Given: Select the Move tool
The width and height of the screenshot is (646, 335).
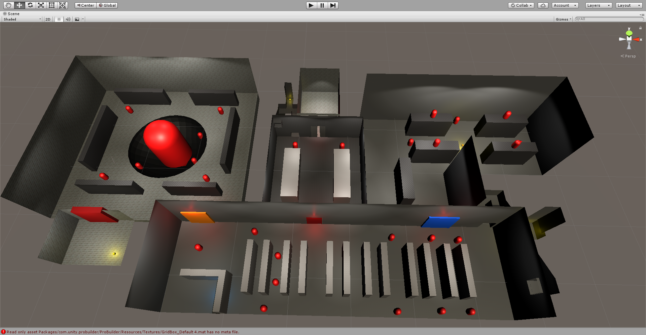Looking at the screenshot, I should [x=19, y=5].
